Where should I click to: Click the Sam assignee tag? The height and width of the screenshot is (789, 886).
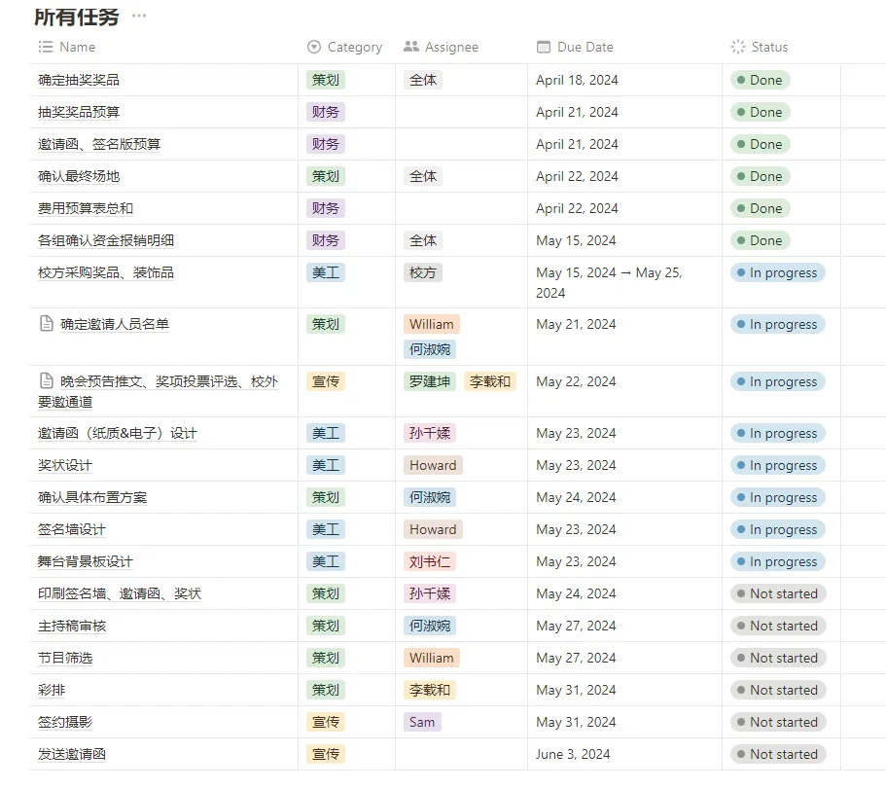click(x=422, y=722)
